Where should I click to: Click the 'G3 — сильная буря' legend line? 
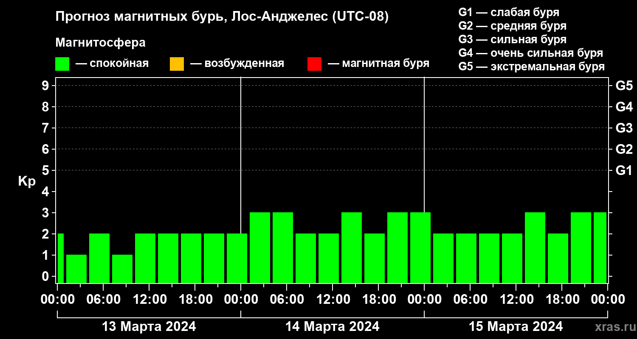pos(513,39)
